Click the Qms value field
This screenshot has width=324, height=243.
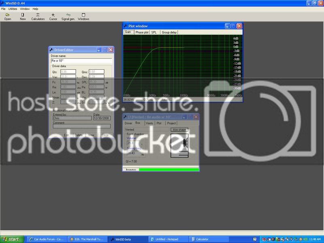(x=96, y=72)
